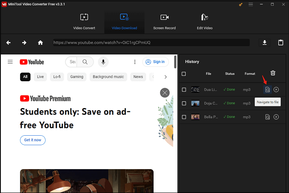Select the Lo-fi filter chip
The width and height of the screenshot is (289, 193).
(57, 77)
